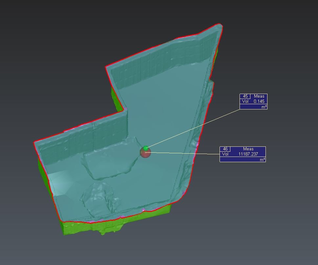Select the green sphere marker for measurement 45
Screen dimensions: 318x265
(x=146, y=148)
